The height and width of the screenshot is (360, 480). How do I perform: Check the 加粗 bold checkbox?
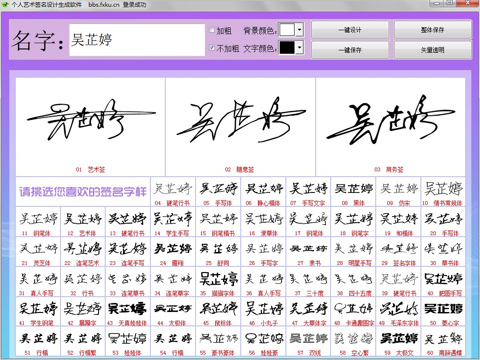click(x=211, y=30)
